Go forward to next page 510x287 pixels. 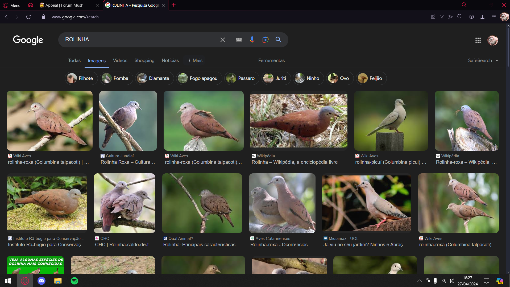pos(17,17)
